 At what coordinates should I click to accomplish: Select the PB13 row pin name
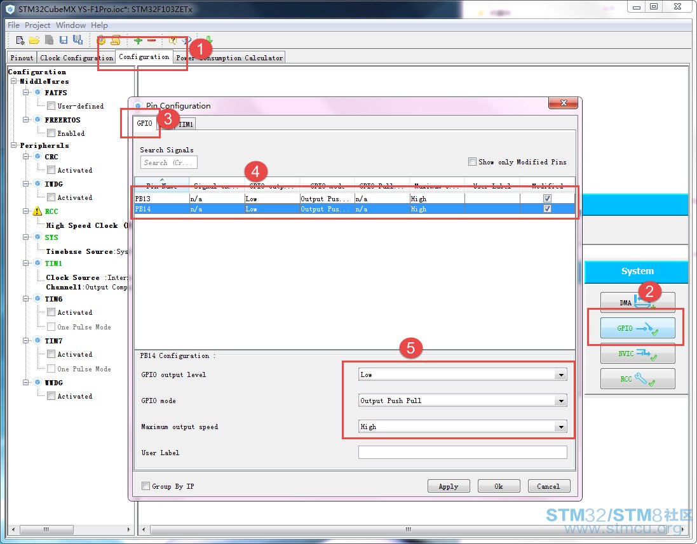point(143,199)
